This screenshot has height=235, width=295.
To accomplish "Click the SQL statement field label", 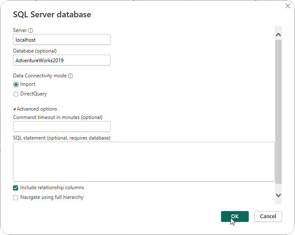I will coord(62,138).
